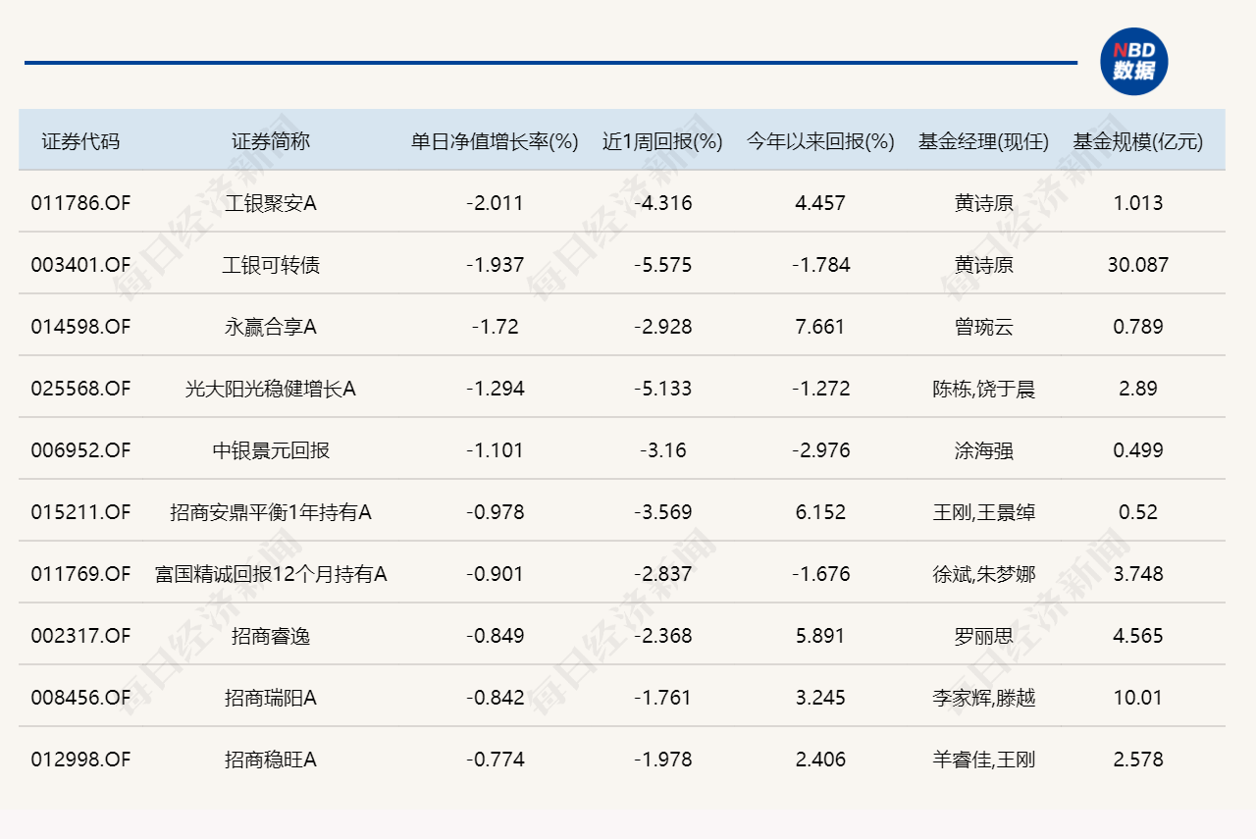Click the weekly return value -2.368
The height and width of the screenshot is (839, 1256).
[x=662, y=636]
